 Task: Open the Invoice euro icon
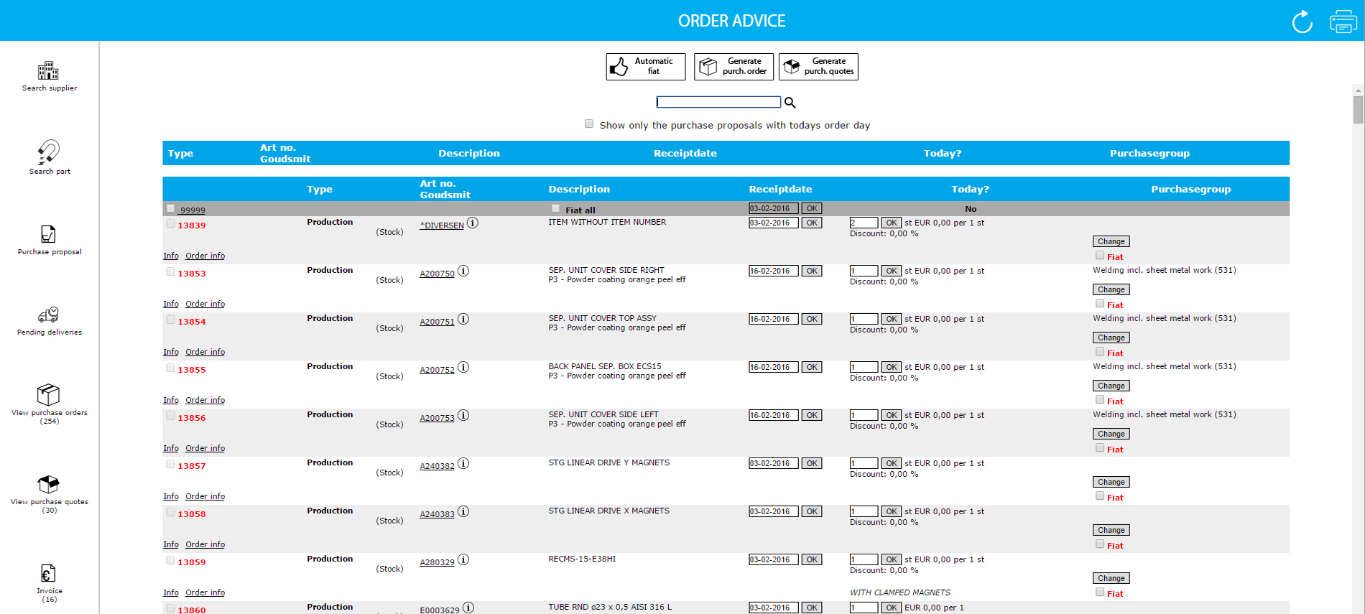[x=48, y=573]
